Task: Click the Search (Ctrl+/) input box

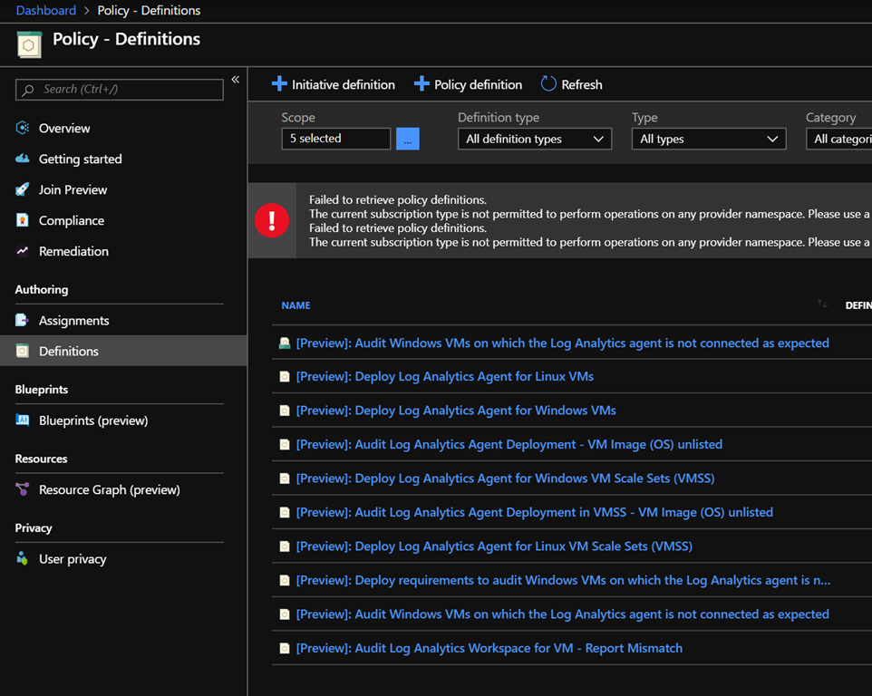Action: (x=120, y=89)
